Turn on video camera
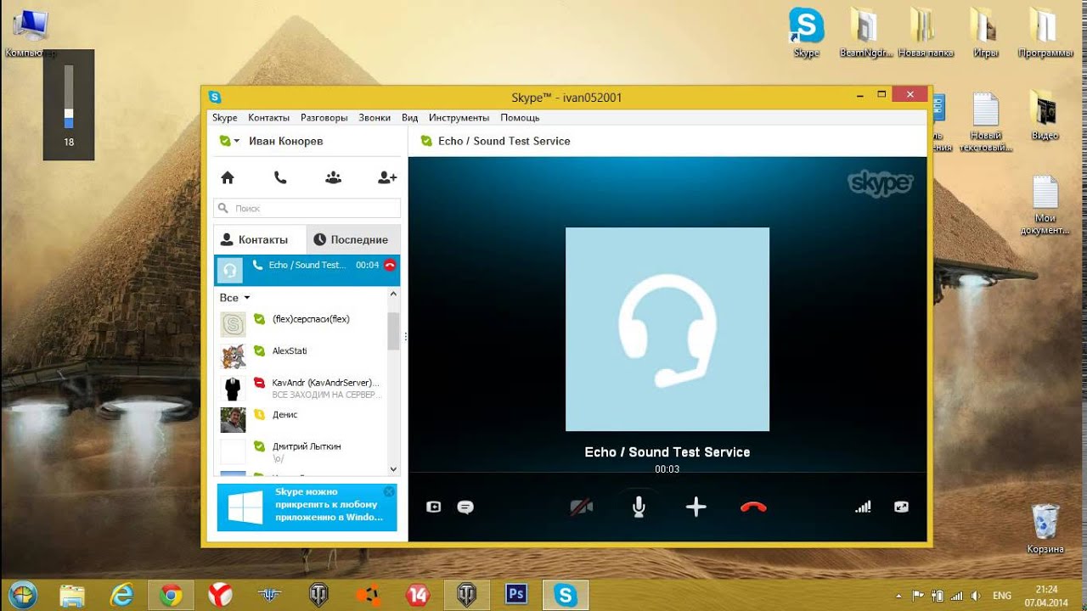This screenshot has height=611, width=1087. coord(582,507)
